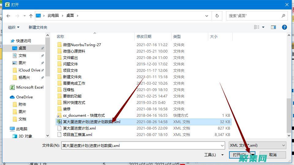
Task: Refresh the current folder listing
Action: (217, 16)
